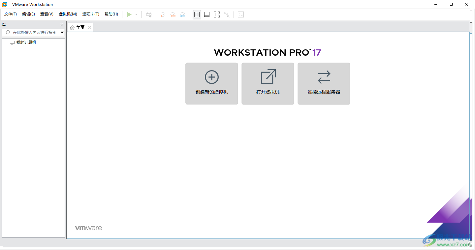Show or hide the library panel
475x250 pixels.
(197, 14)
